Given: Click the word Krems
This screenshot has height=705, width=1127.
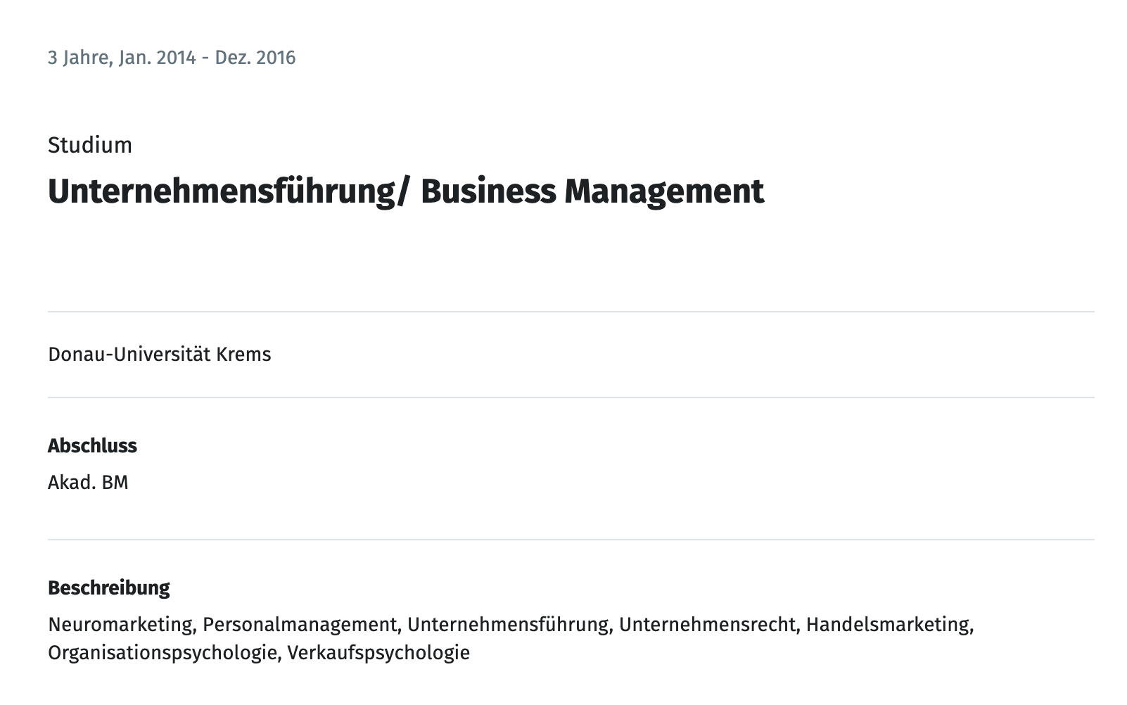Looking at the screenshot, I should (x=243, y=354).
